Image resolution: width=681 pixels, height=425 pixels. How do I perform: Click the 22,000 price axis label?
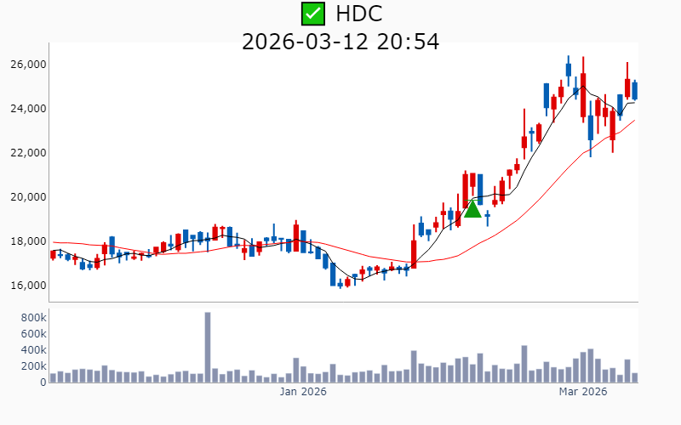tap(29, 153)
